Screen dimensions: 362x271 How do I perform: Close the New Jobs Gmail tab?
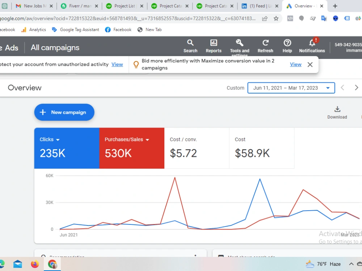tap(51, 6)
